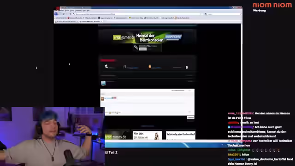295x166 pixels.
Task: Click the white camera-like icon in the profile row
Action: click(106, 66)
